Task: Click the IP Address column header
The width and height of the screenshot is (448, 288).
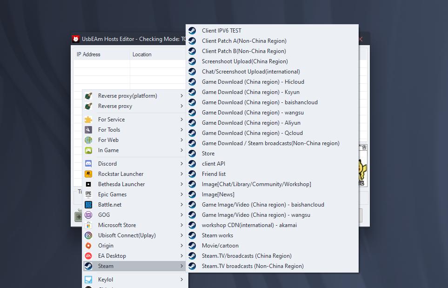Action: tap(88, 54)
